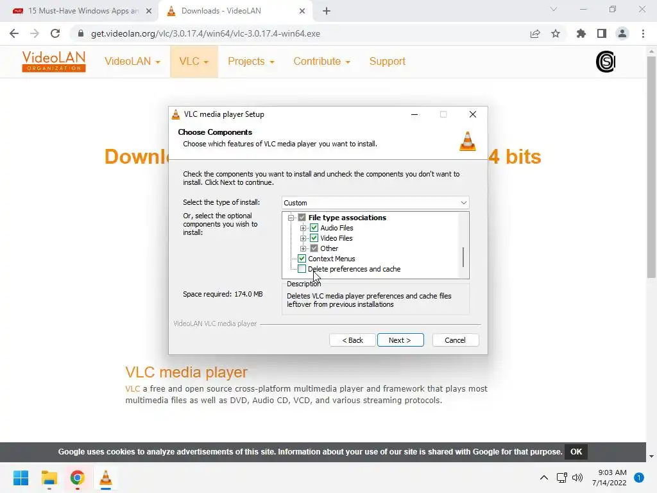Click the Video Files label
This screenshot has width=657, height=493.
(x=336, y=238)
